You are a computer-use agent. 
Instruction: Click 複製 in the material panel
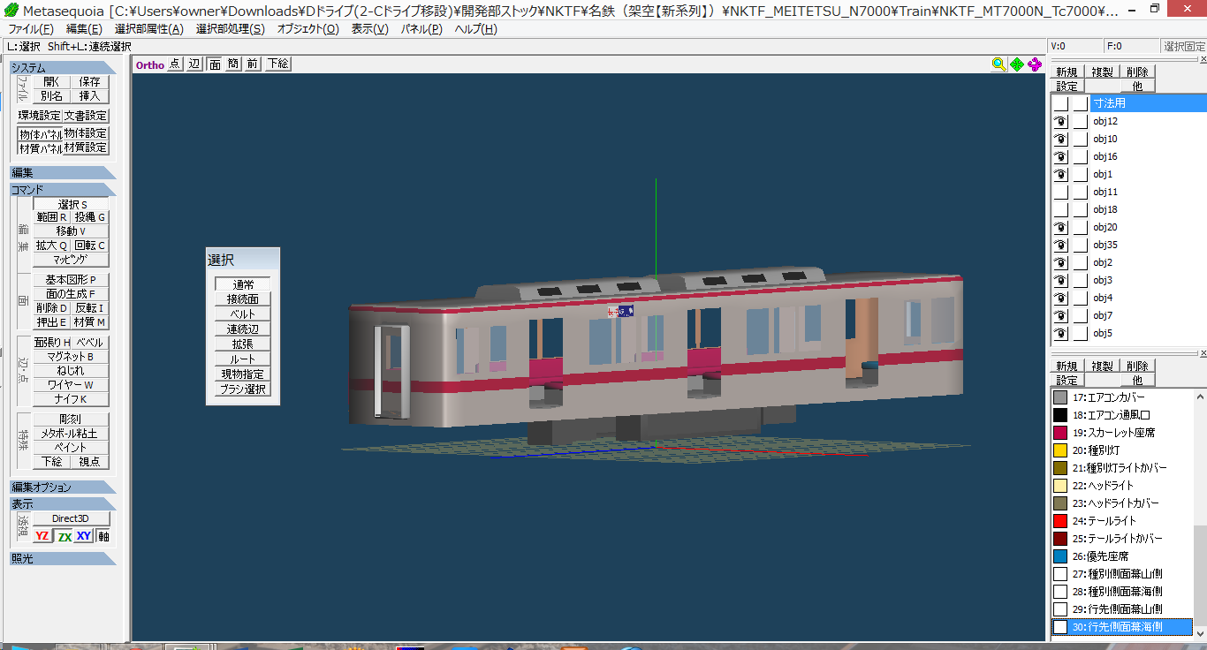1102,367
